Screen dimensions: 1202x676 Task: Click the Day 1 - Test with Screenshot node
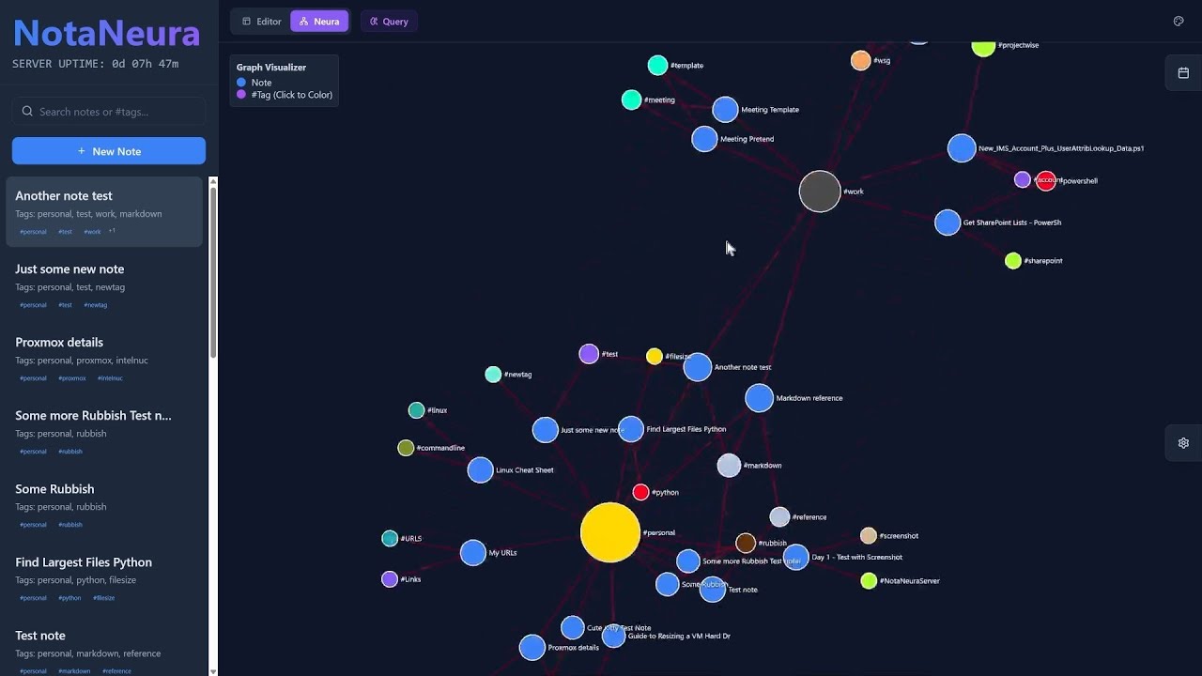point(795,557)
